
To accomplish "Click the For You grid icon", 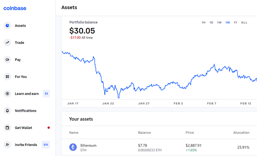I will coord(7,77).
